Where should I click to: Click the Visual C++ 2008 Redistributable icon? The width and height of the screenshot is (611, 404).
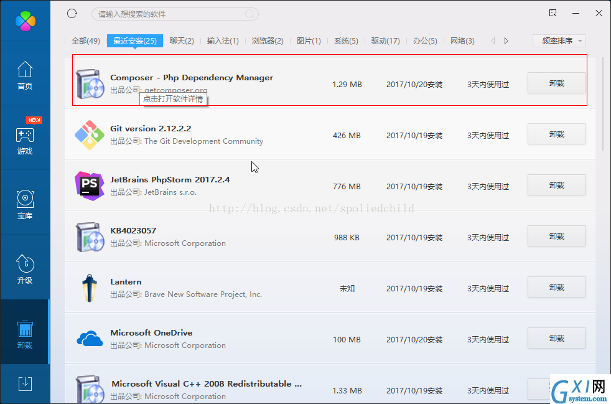pyautogui.click(x=90, y=389)
